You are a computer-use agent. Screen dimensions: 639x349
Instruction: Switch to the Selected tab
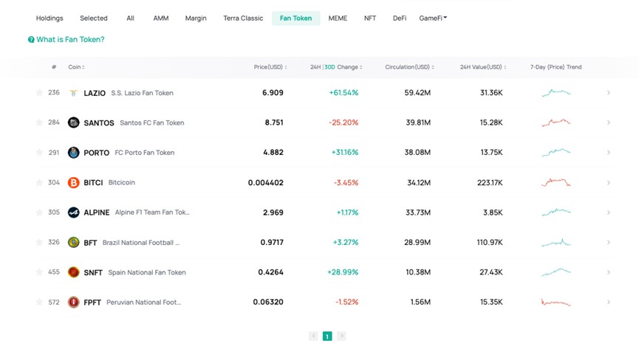click(x=94, y=18)
